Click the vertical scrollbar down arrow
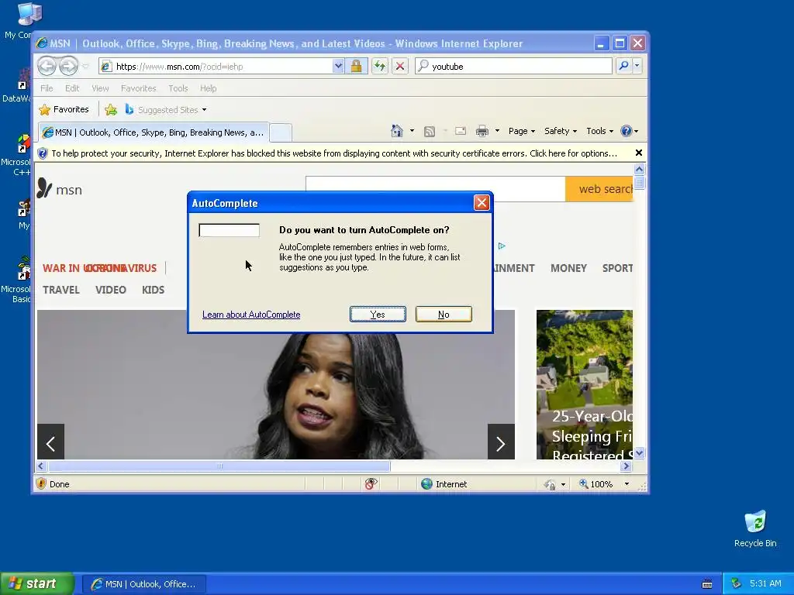Viewport: 794px width, 595px height. click(x=639, y=452)
